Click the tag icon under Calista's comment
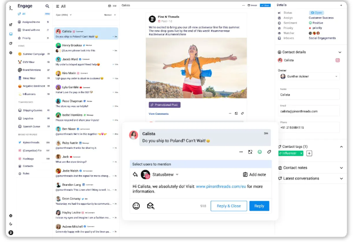361x242 pixels. pos(269,152)
